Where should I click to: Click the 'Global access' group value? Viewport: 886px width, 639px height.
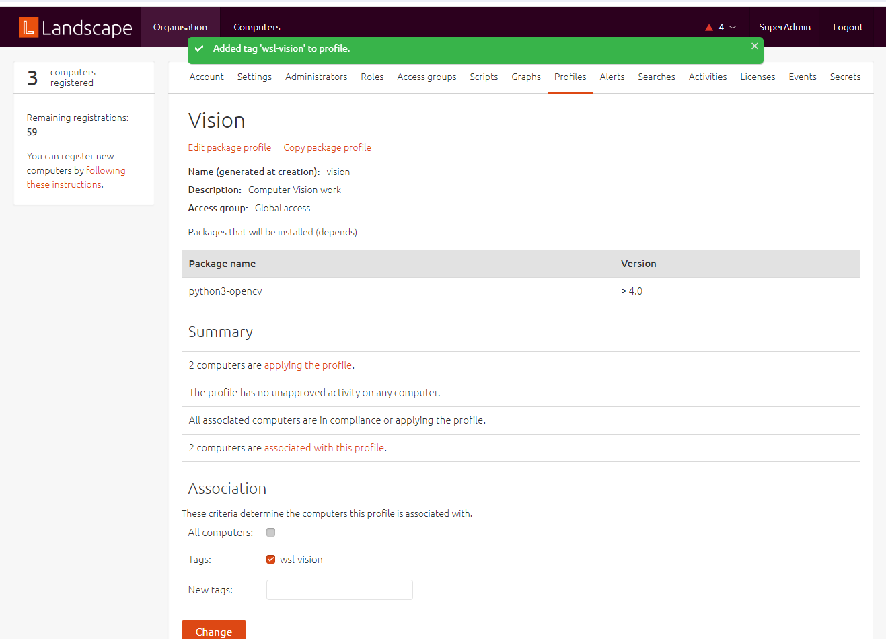pos(283,208)
